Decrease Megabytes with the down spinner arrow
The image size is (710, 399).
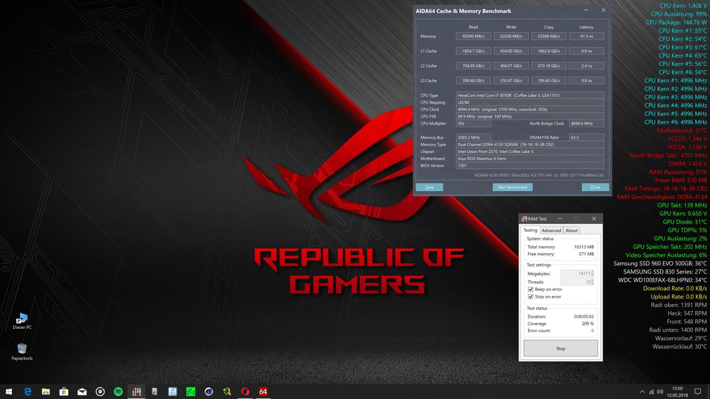pos(592,275)
